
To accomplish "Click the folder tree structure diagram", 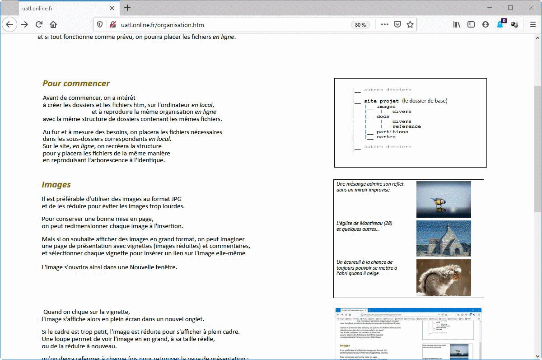I will click(x=411, y=122).
